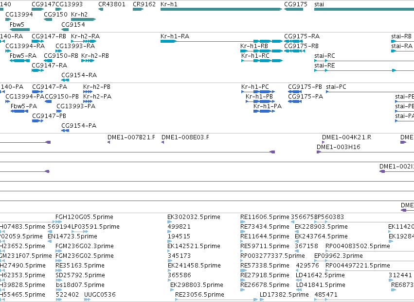Open the Kr-h2 gene label
The image size is (414, 302).
click(x=79, y=14)
